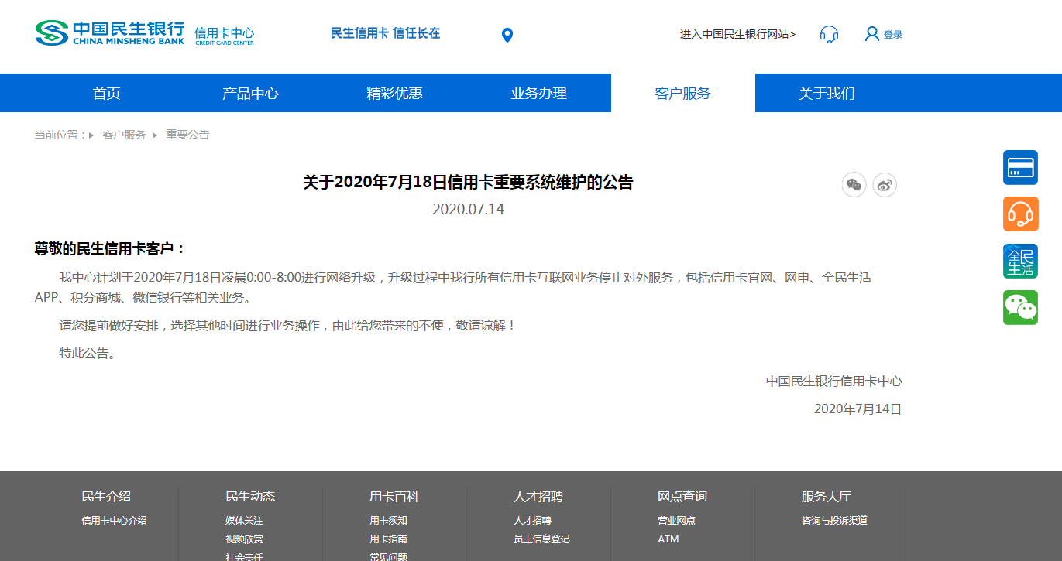Share the announcement via WeChat icon

pyautogui.click(x=854, y=185)
